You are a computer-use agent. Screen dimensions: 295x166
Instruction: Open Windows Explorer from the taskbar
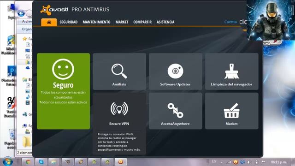click(x=54, y=162)
